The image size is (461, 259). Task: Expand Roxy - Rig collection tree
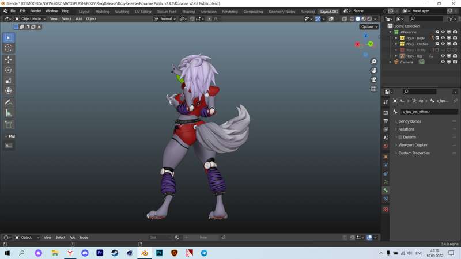point(396,56)
